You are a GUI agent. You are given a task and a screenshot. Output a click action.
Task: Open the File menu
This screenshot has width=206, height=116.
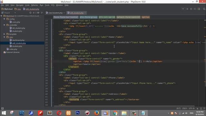pos(2,5)
